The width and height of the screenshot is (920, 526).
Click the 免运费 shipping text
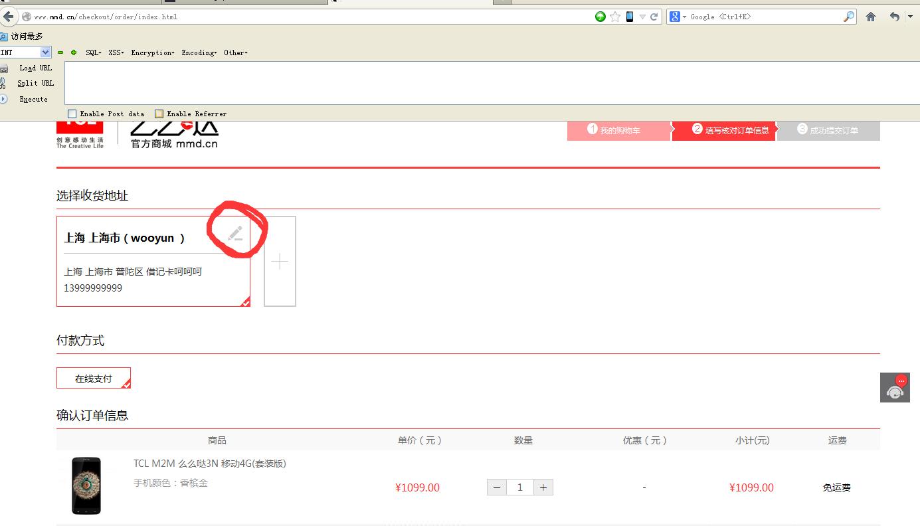837,487
